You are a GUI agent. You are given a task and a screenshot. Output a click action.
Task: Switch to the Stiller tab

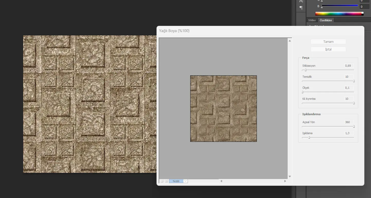(x=312, y=20)
